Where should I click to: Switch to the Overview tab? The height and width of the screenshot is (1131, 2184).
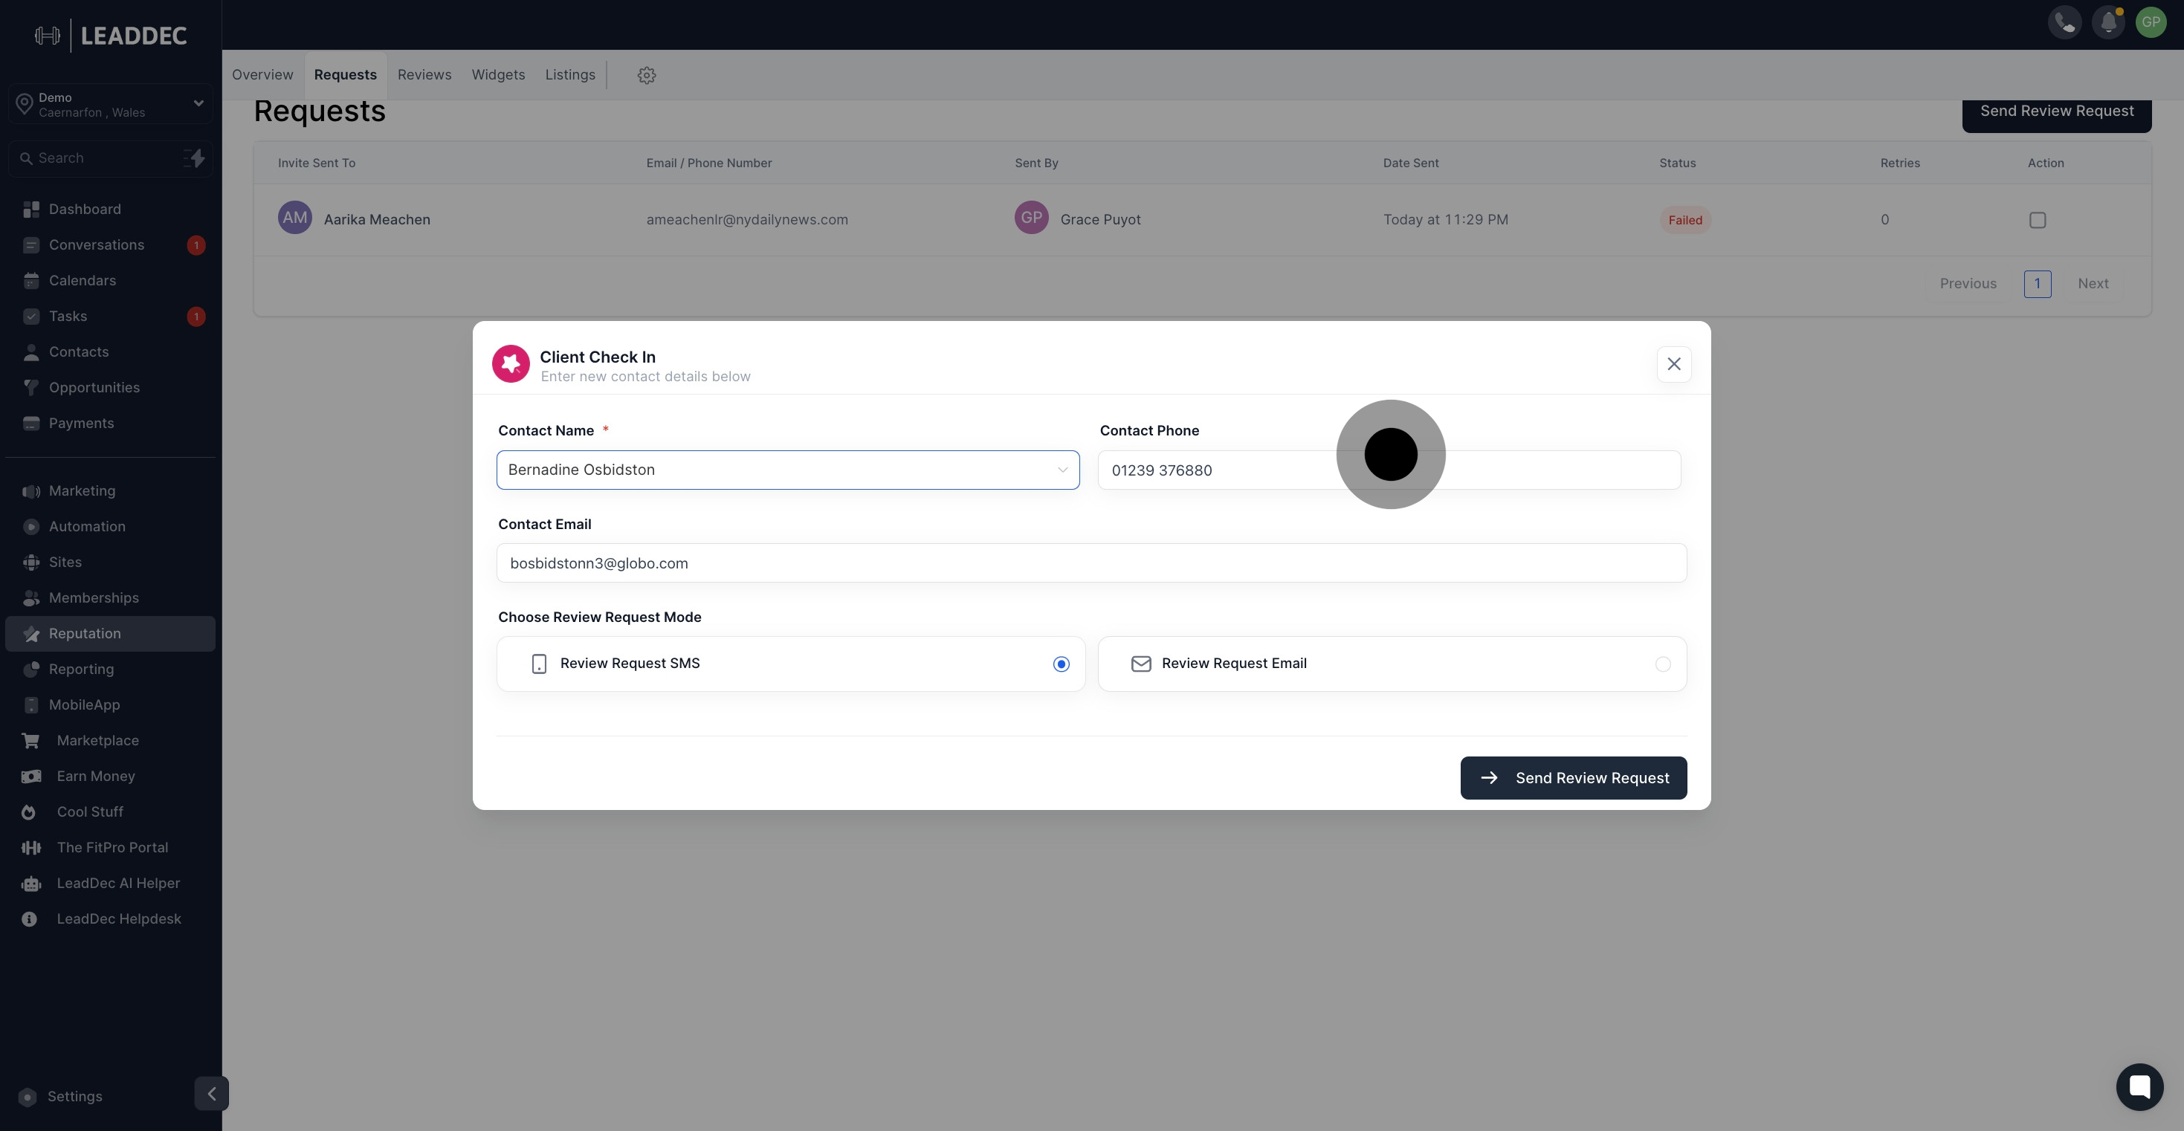pyautogui.click(x=262, y=74)
